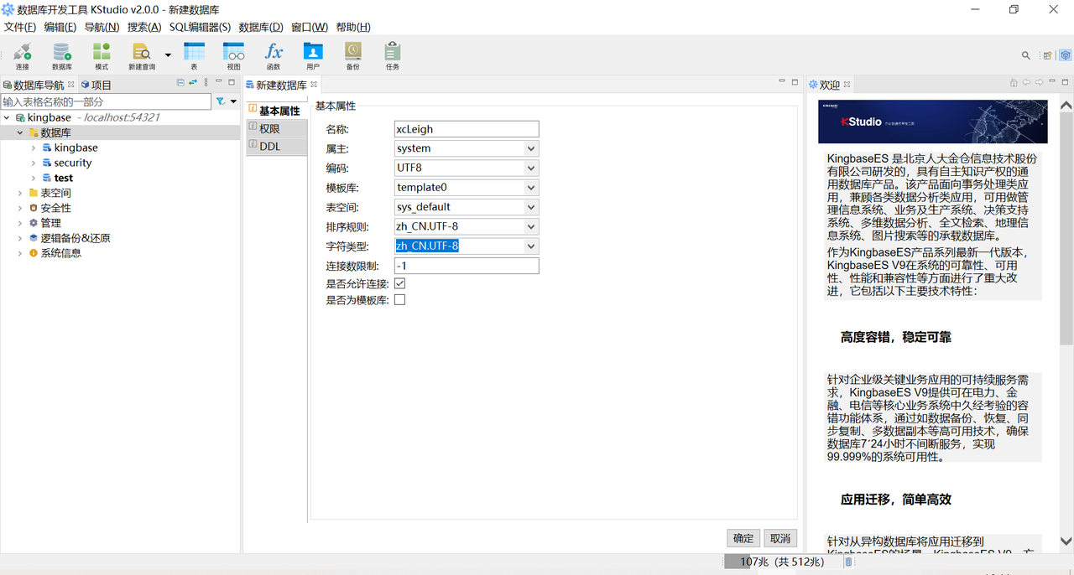The image size is (1074, 575).
Task: Open the 帮助(H) menu
Action: click(353, 27)
